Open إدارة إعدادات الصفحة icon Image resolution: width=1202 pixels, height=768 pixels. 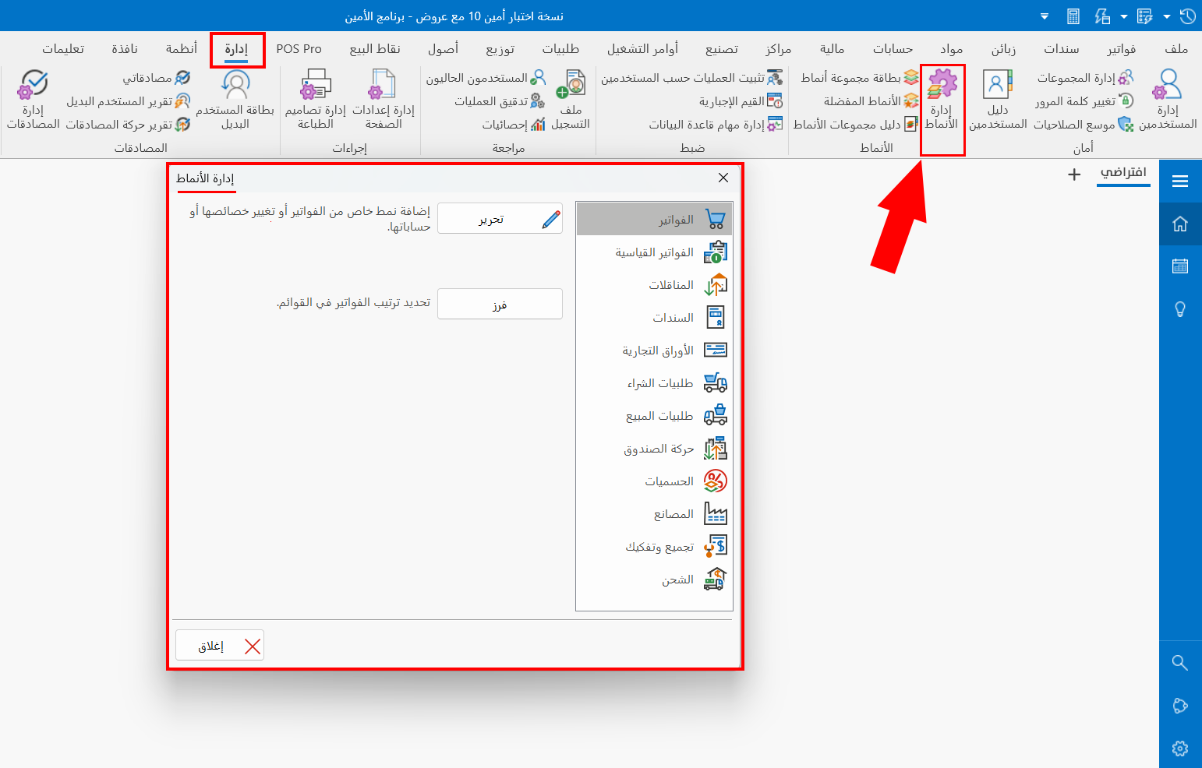(x=383, y=99)
